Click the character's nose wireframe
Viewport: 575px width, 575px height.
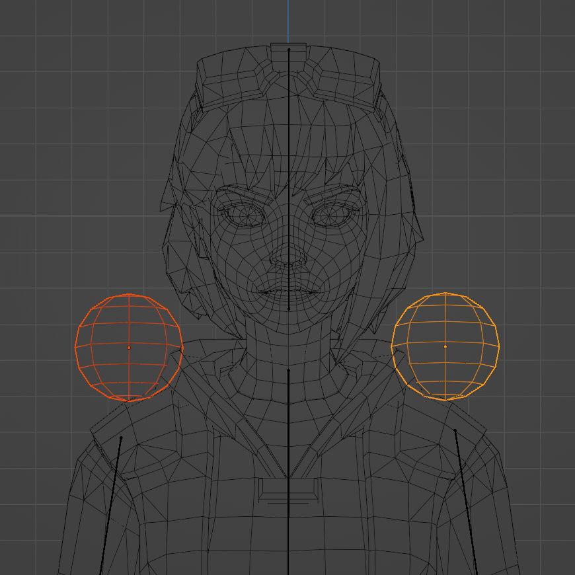(x=288, y=255)
